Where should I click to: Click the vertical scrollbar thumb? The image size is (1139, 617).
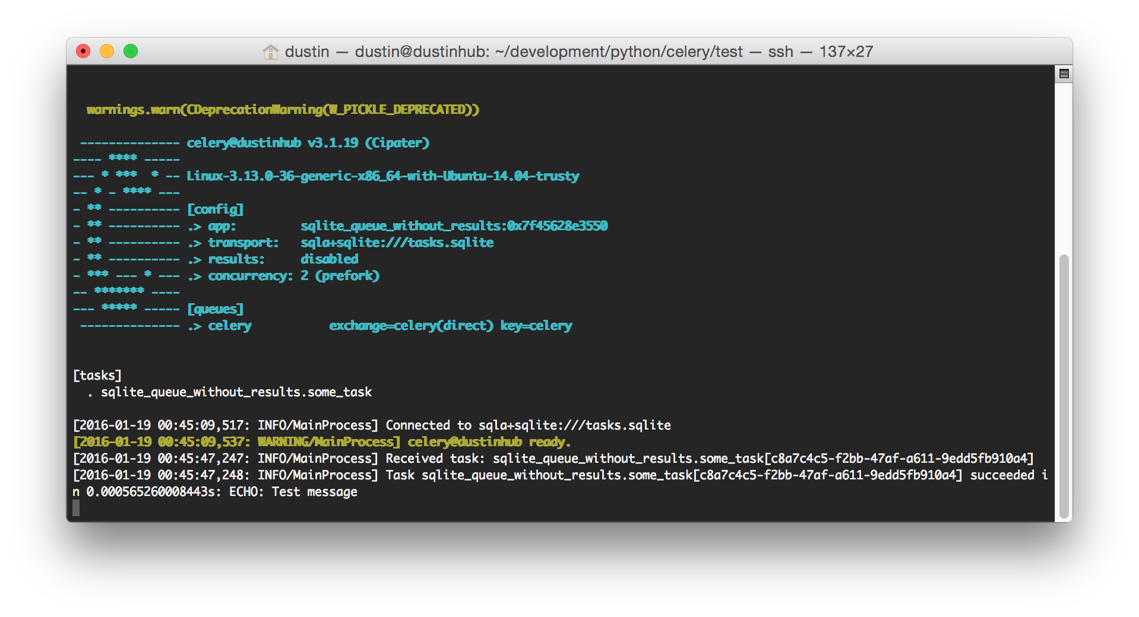click(1064, 386)
